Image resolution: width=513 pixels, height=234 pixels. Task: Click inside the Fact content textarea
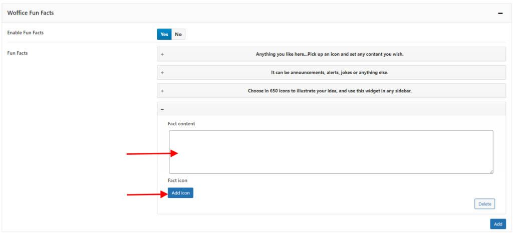pyautogui.click(x=331, y=152)
